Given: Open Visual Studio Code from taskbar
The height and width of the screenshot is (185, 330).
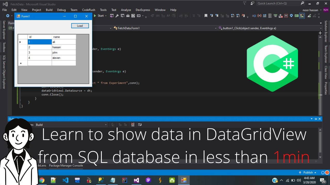Looking at the screenshot, I should click(65, 180).
